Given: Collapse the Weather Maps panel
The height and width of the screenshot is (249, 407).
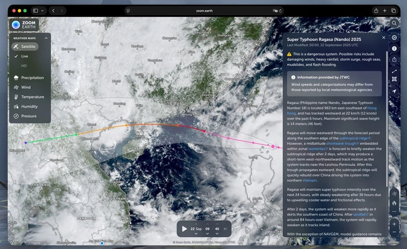Looking at the screenshot, I should [x=46, y=38].
